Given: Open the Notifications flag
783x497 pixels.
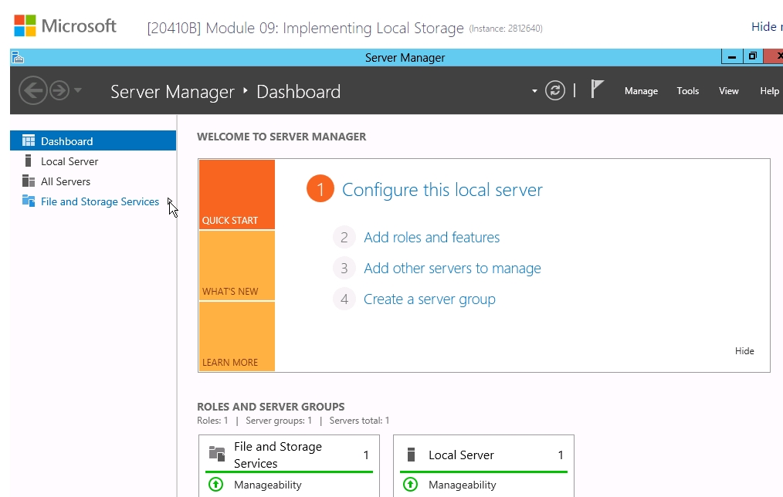Looking at the screenshot, I should pyautogui.click(x=597, y=90).
